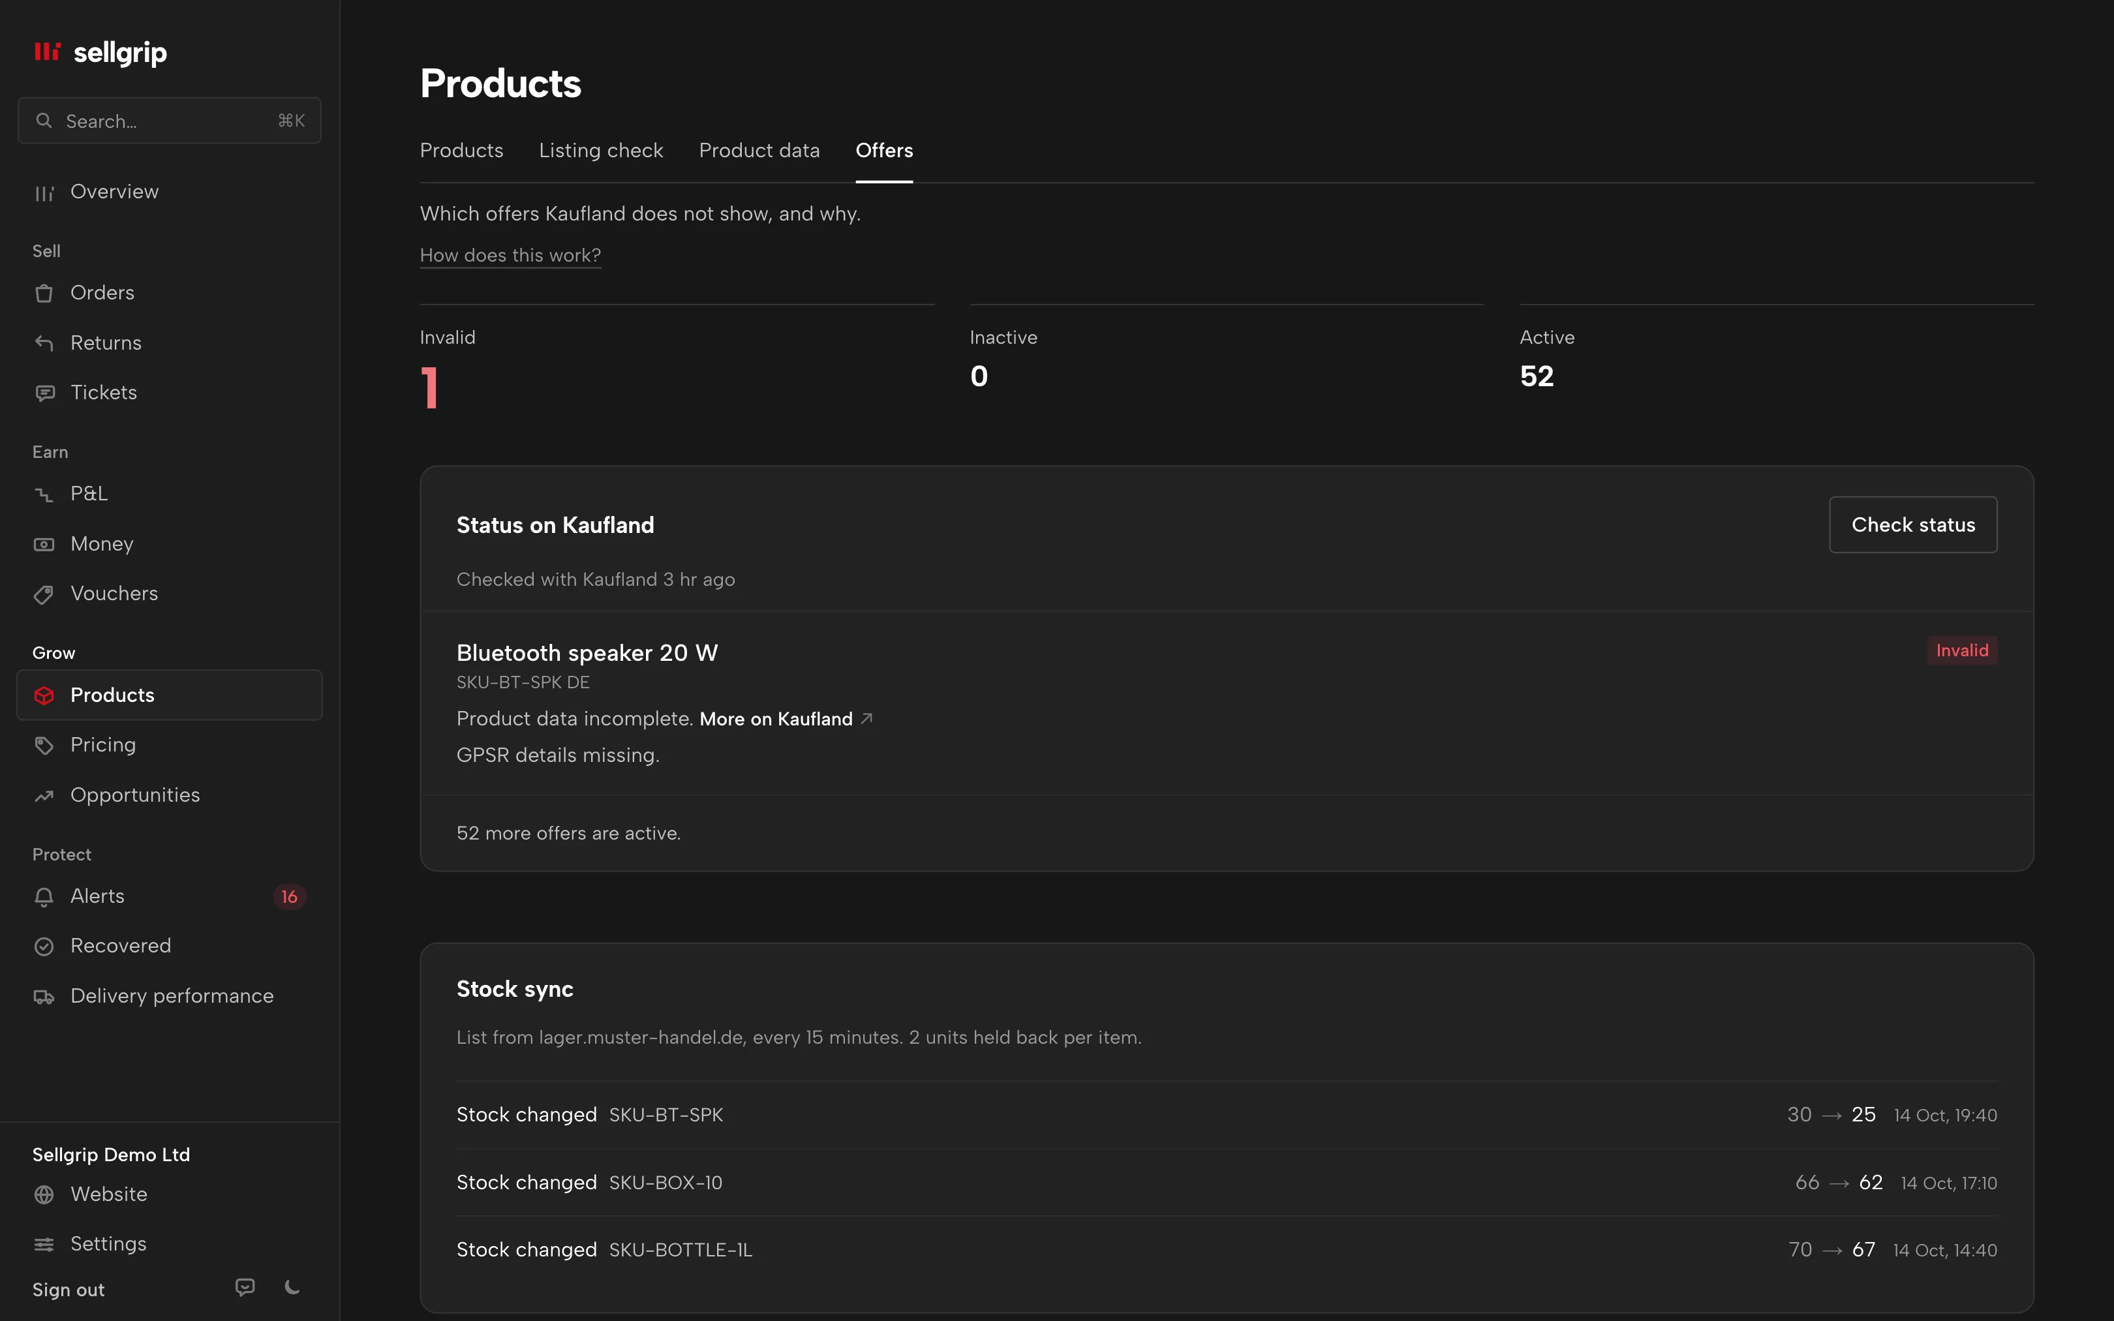Open the How does this work link

[x=510, y=255]
